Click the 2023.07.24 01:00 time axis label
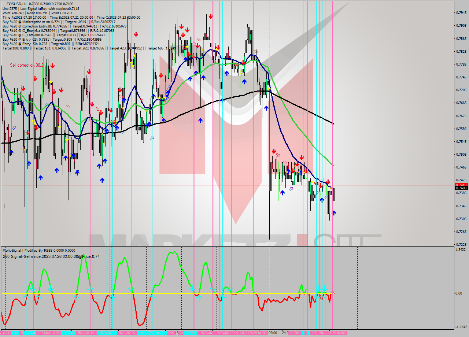The image size is (469, 337). [x=253, y=333]
